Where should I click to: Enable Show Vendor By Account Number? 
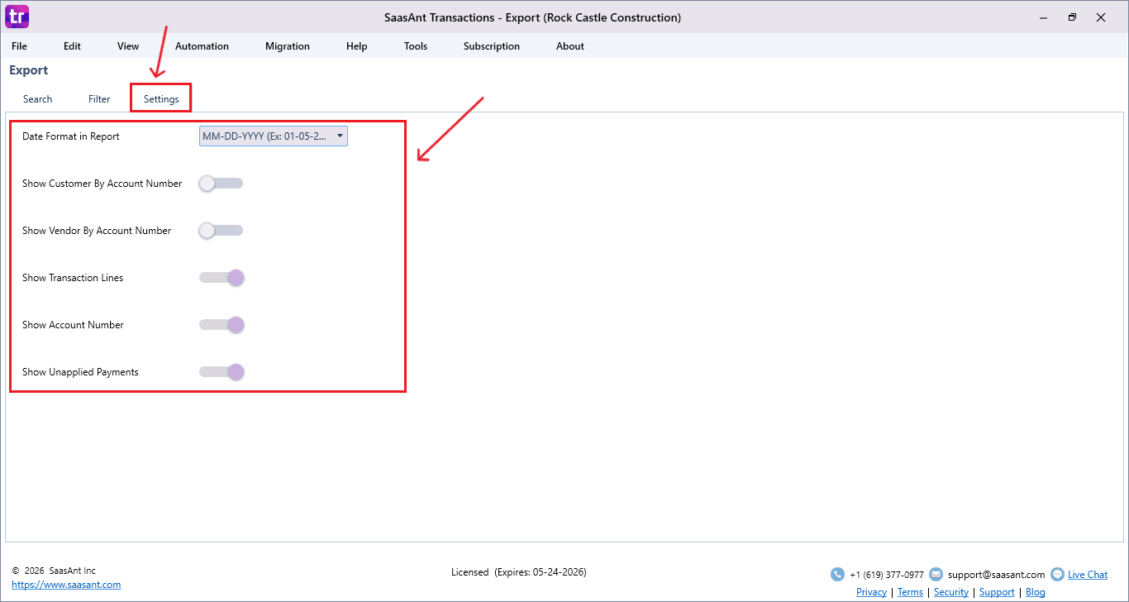click(x=221, y=230)
